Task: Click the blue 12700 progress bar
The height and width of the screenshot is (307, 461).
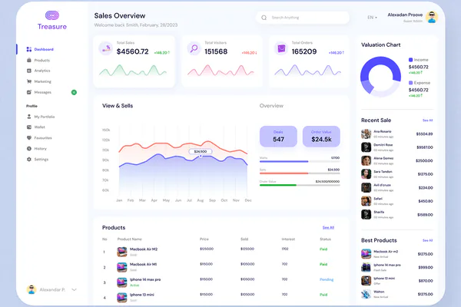Action: click(x=300, y=161)
